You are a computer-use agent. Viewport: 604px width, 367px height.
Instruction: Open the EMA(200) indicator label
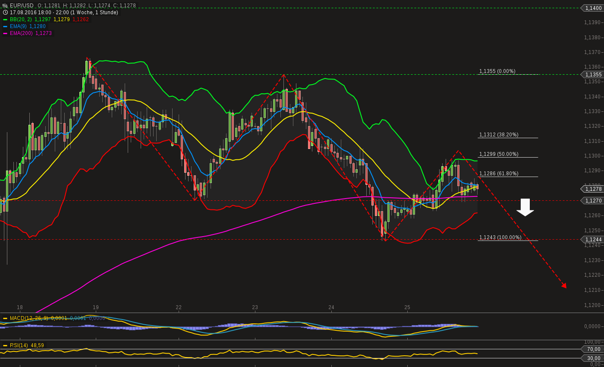click(22, 33)
